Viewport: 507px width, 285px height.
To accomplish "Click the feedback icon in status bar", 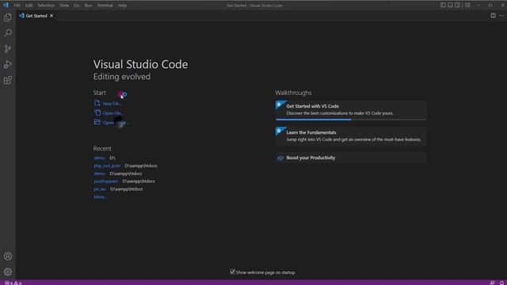I will pyautogui.click(x=492, y=283).
